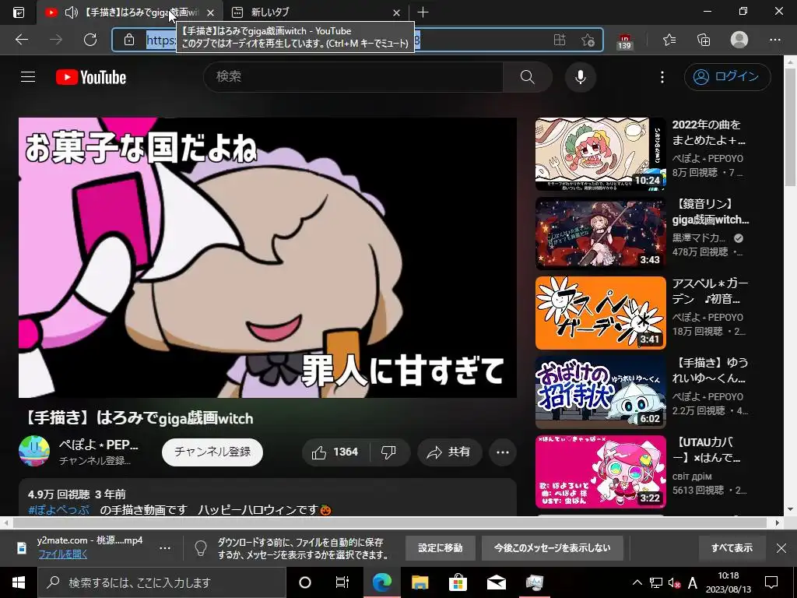Click the 4.9万 回視聴 3 年前 text
797x598 pixels.
(77, 494)
